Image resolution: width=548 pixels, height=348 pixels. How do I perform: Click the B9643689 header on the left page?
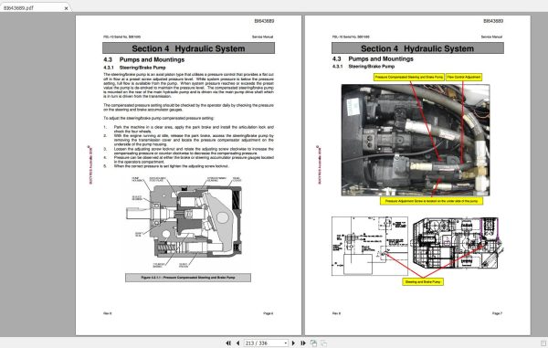[x=264, y=21]
